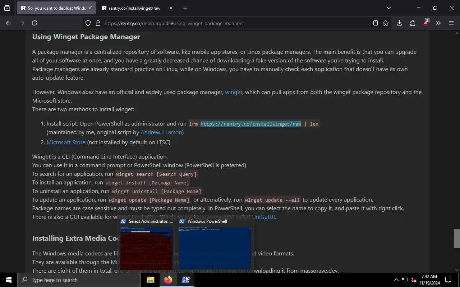Open the Extensions puzzle icon
The width and height of the screenshot is (460, 287).
click(413, 23)
